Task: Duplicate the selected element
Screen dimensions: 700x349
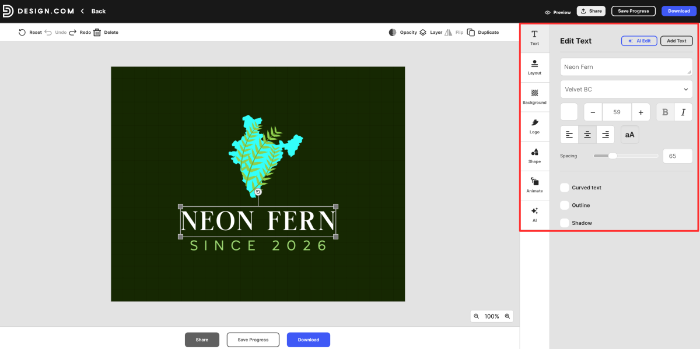Action: tap(483, 33)
